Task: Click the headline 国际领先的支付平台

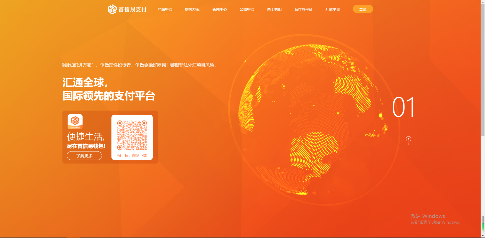Action: point(109,96)
